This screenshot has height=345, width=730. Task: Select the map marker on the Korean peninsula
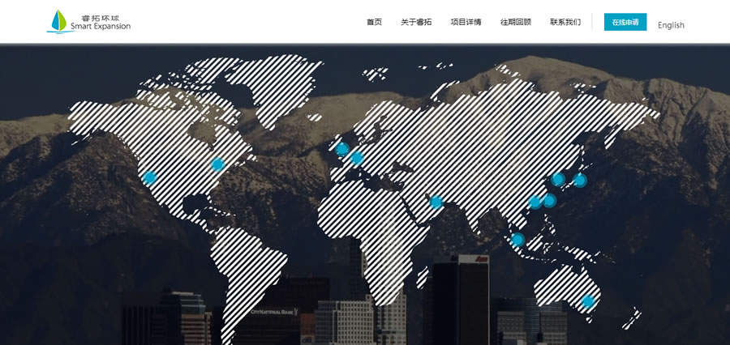[x=558, y=180]
